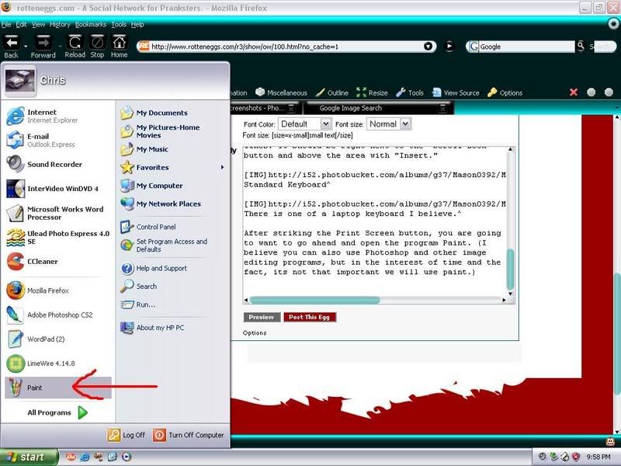
Task: Go to Firefox Home page
Action: 120,47
